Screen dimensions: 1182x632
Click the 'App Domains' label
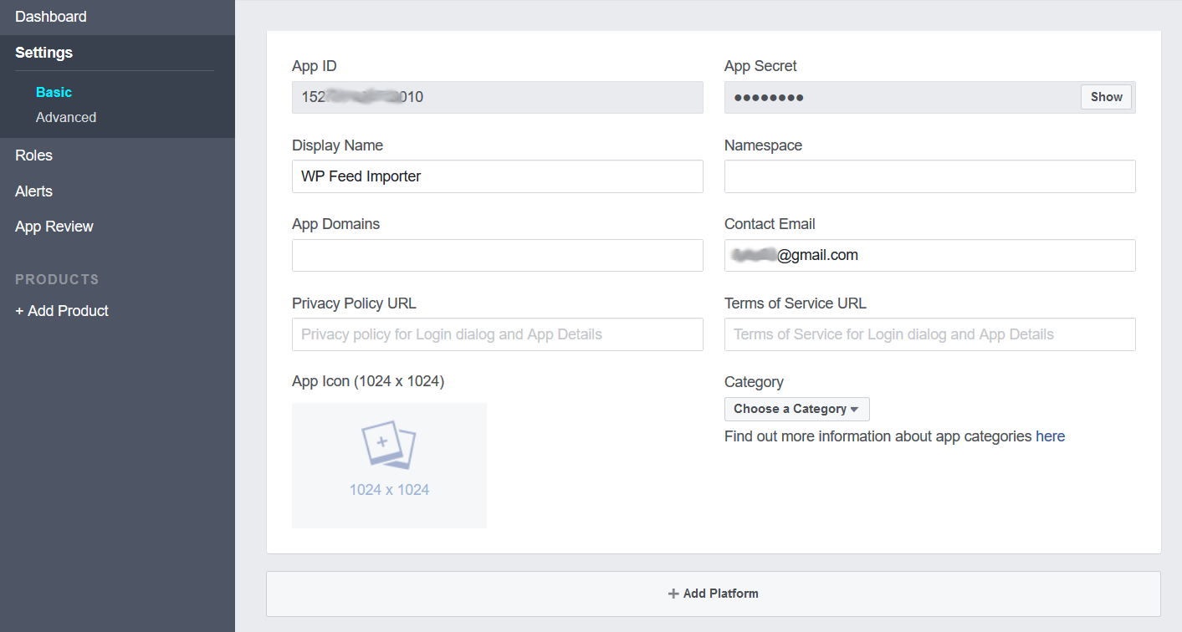coord(335,224)
